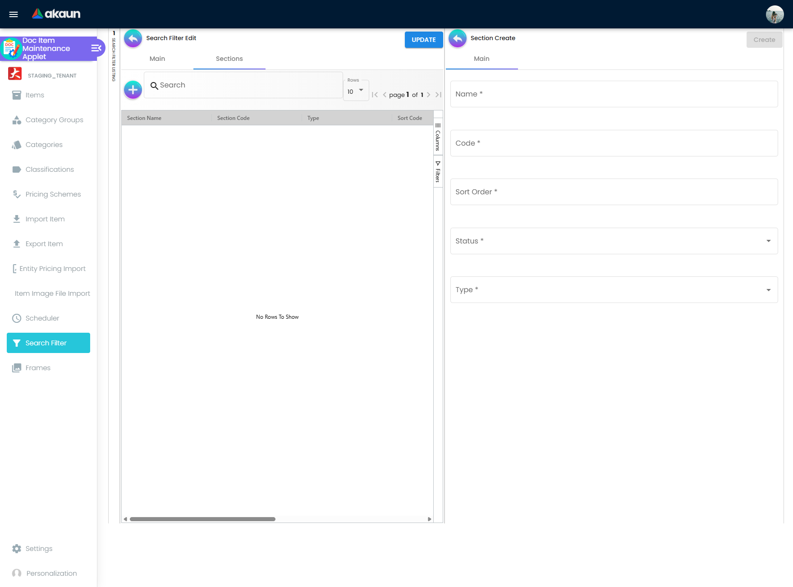Switch to the Sections tab
The width and height of the screenshot is (793, 587).
tap(229, 59)
